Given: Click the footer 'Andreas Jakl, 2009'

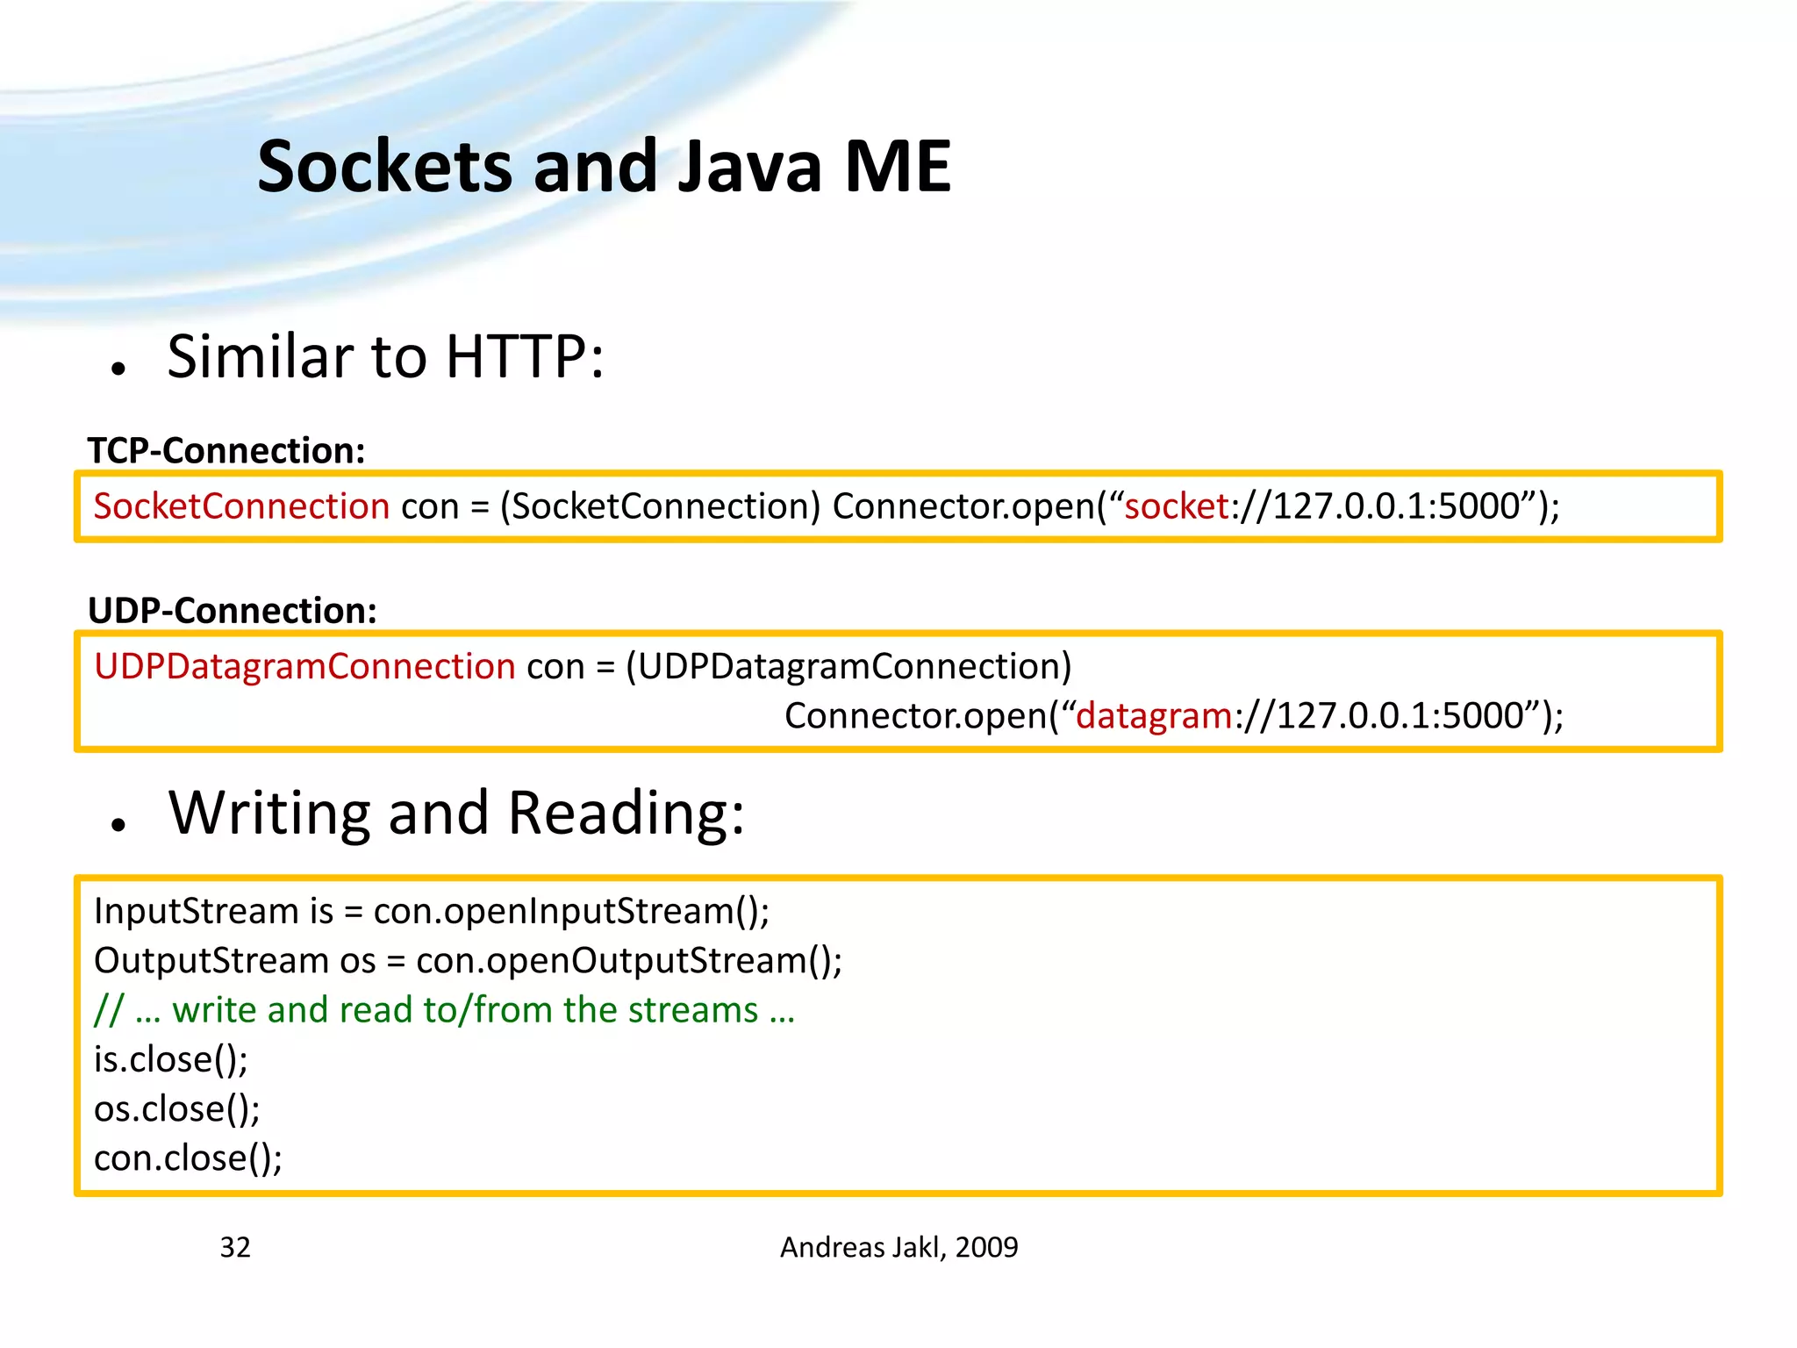Looking at the screenshot, I should pos(899,1247).
